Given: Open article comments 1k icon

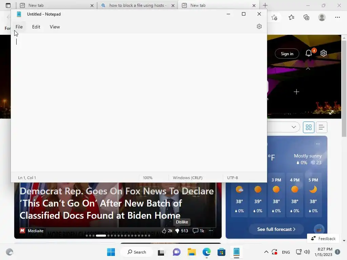Looking at the screenshot, I should [x=198, y=231].
